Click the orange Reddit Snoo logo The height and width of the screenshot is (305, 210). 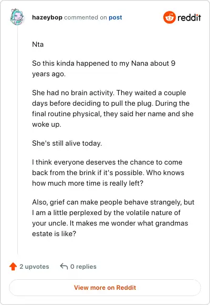[170, 17]
